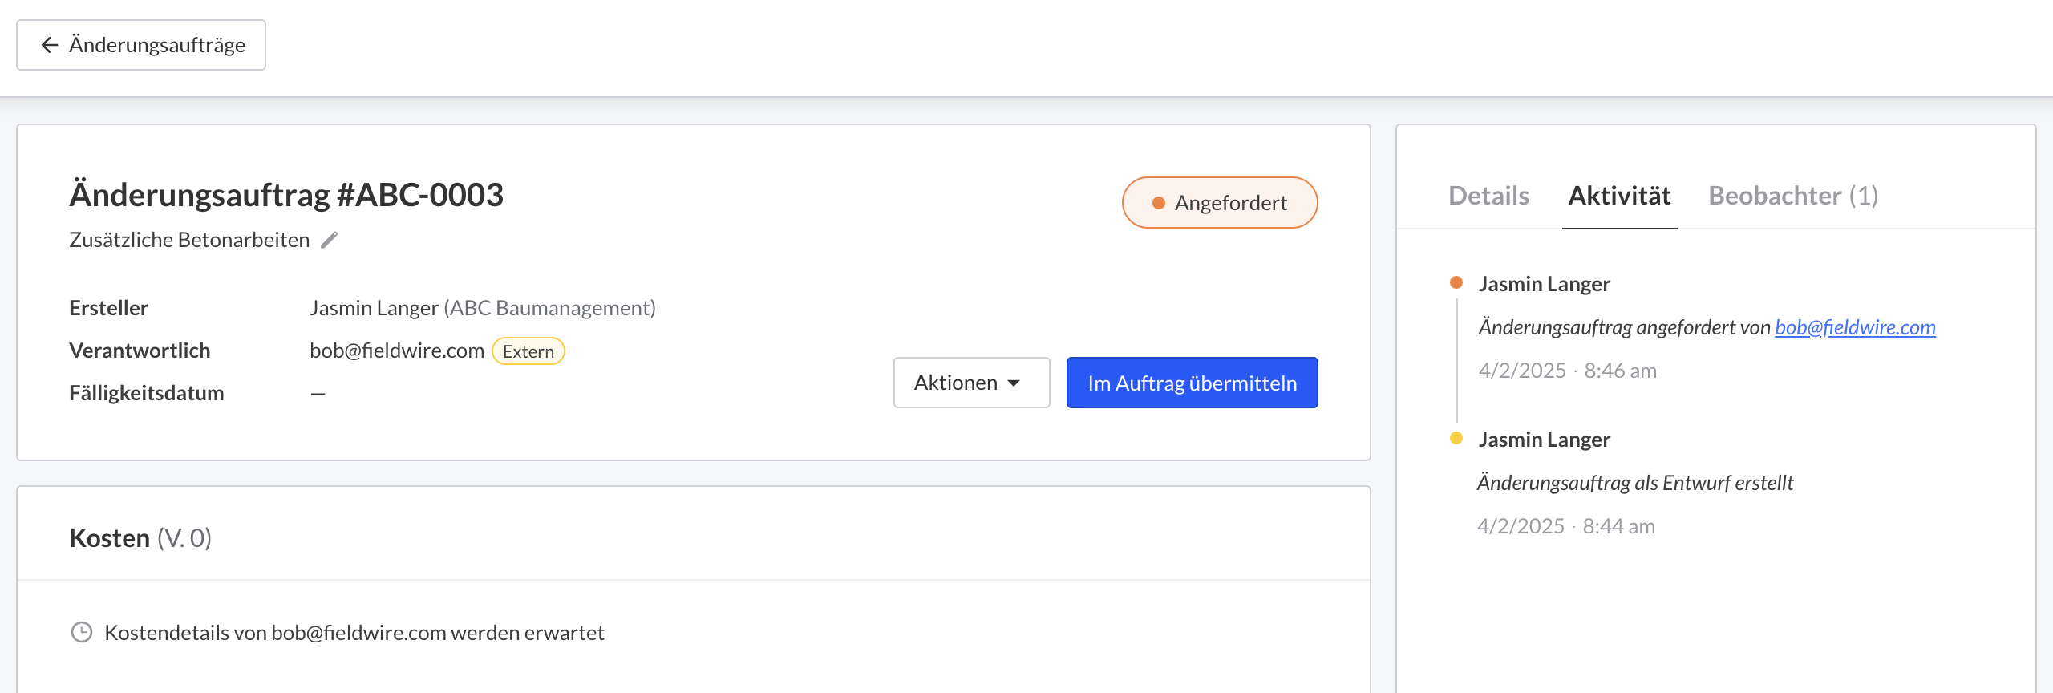The image size is (2053, 693).
Task: Switch to the Details tab
Action: (1488, 196)
